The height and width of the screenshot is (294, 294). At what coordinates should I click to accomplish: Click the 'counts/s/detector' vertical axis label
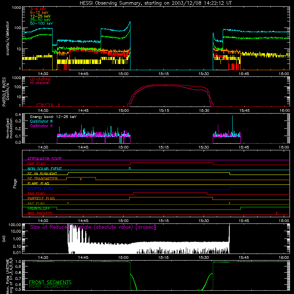[x=8, y=38]
